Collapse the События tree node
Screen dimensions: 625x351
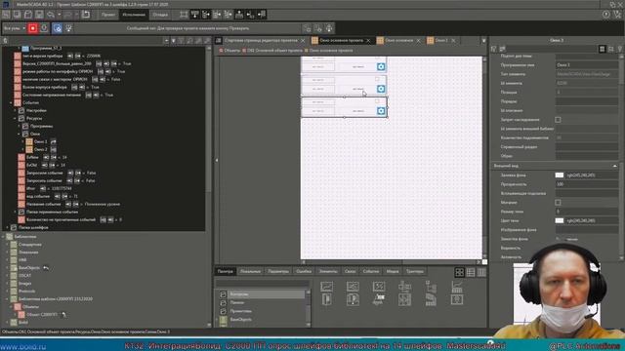click(11, 102)
